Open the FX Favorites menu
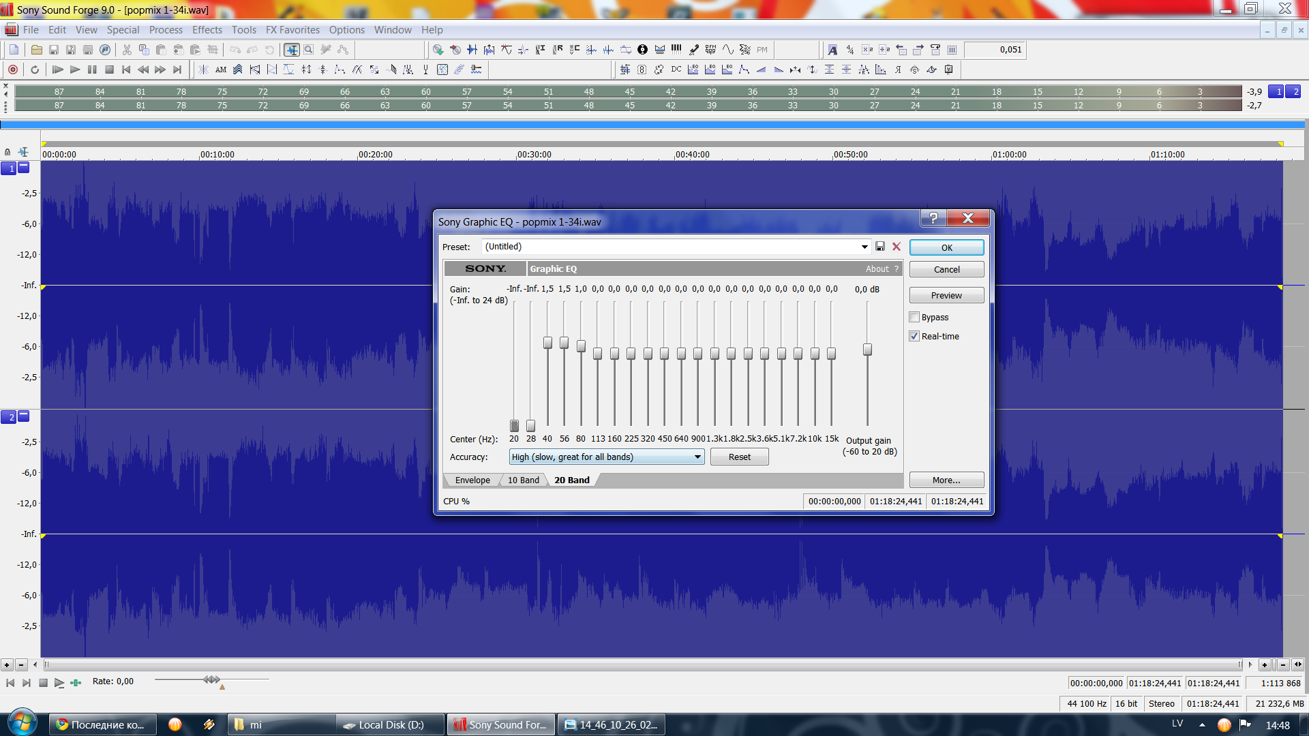Image resolution: width=1309 pixels, height=736 pixels. point(292,30)
